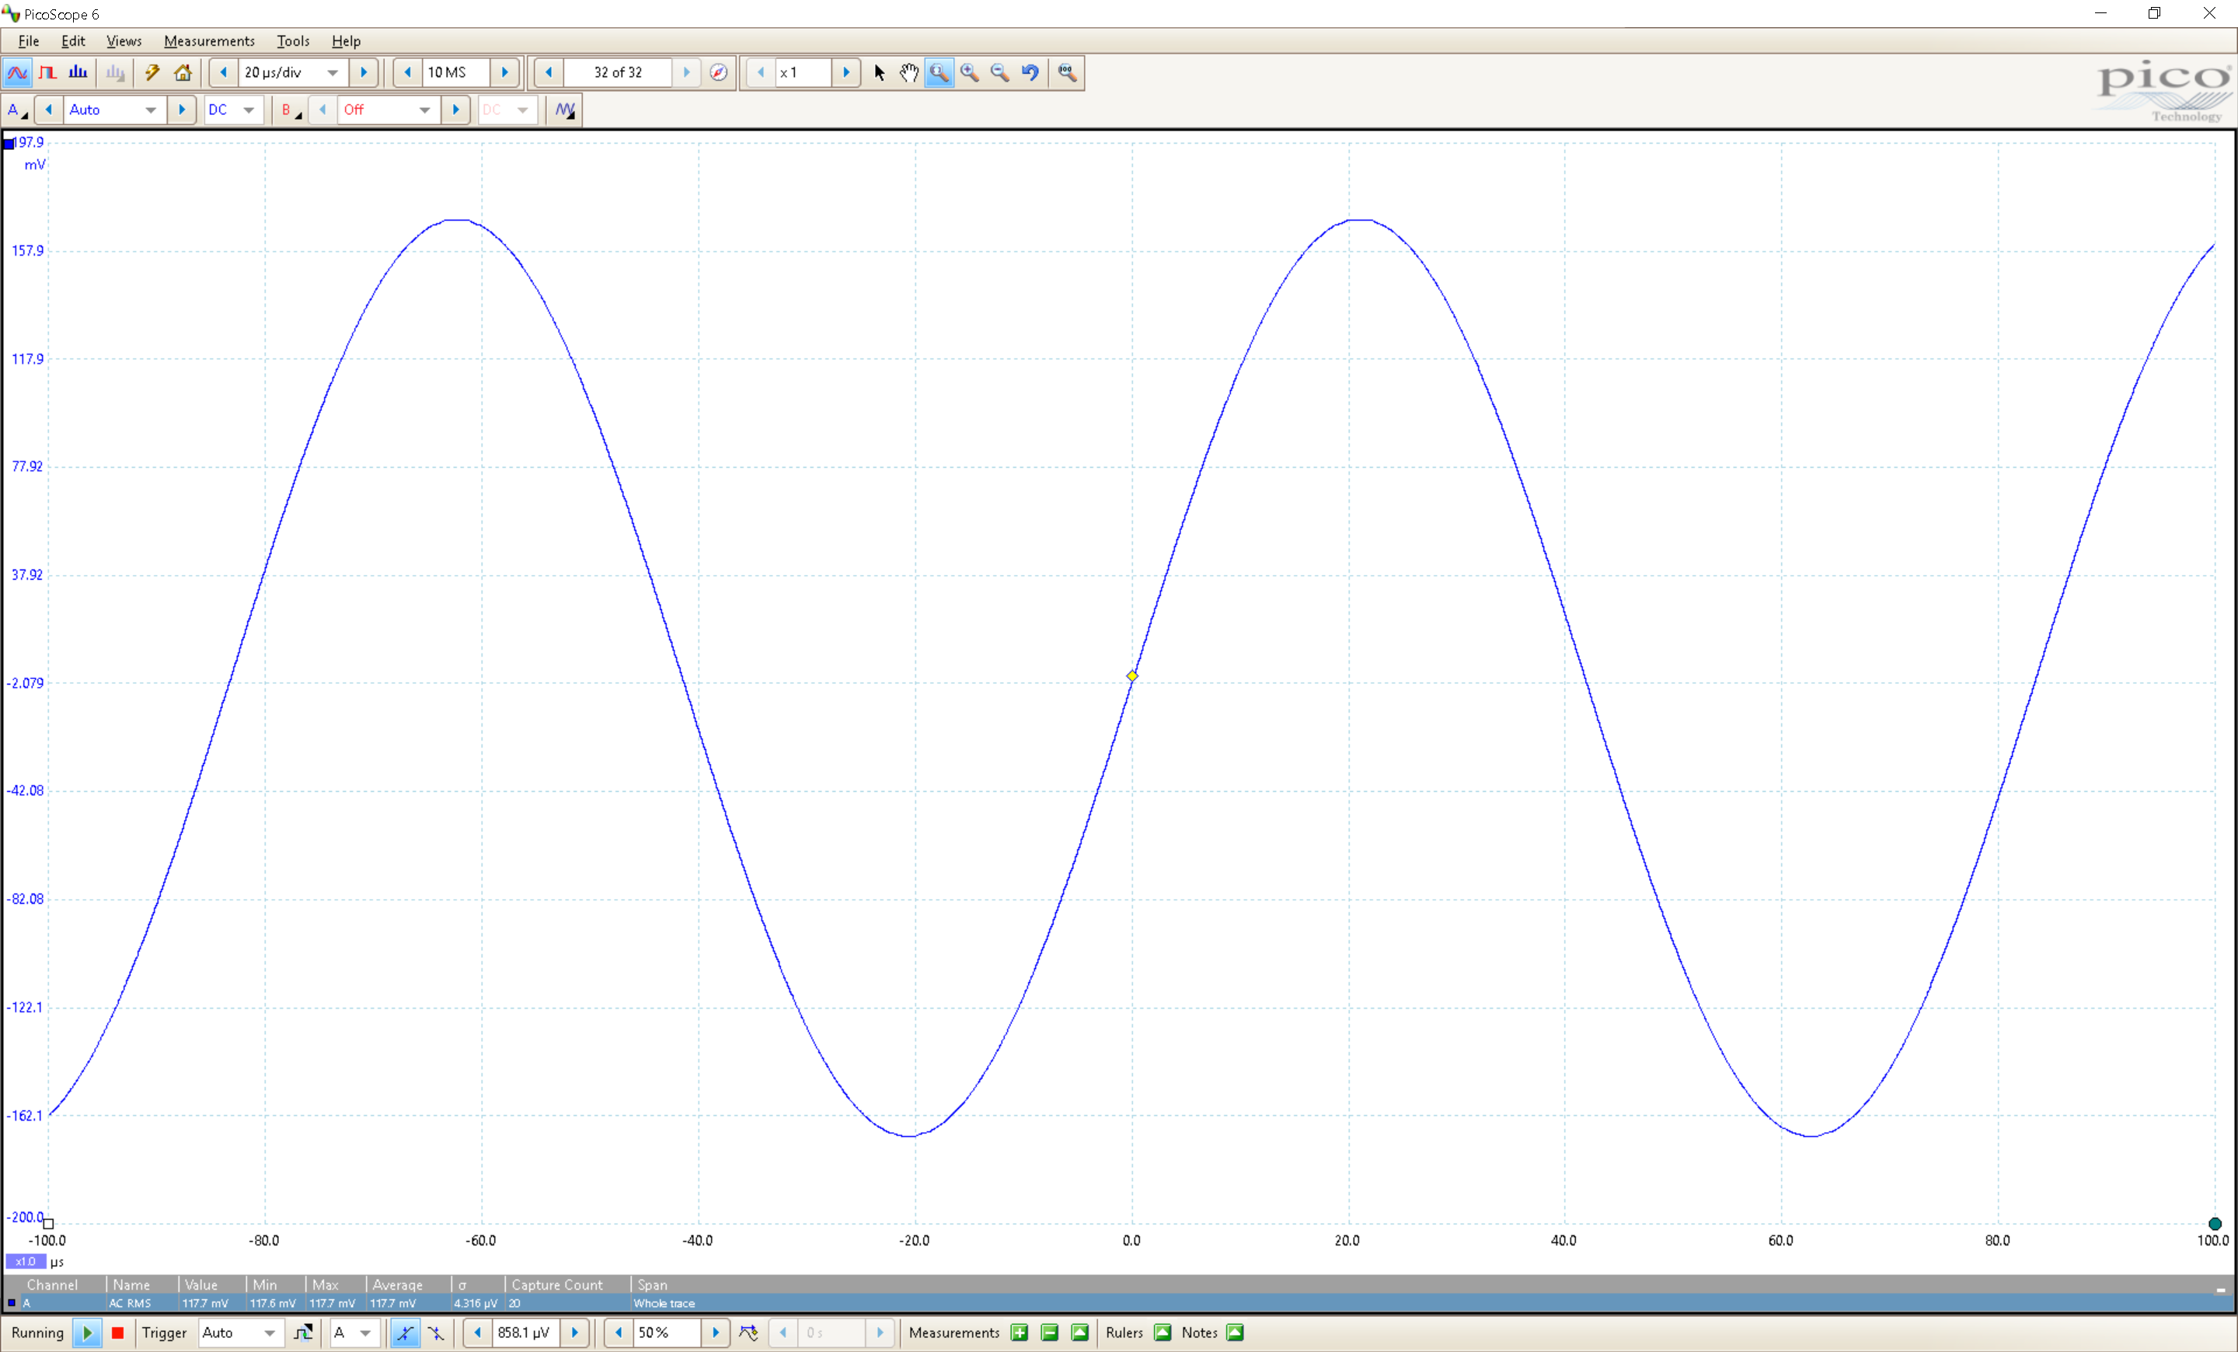Viewport: 2238px width, 1352px height.
Task: Delete measurement with minus icon
Action: click(x=1049, y=1333)
